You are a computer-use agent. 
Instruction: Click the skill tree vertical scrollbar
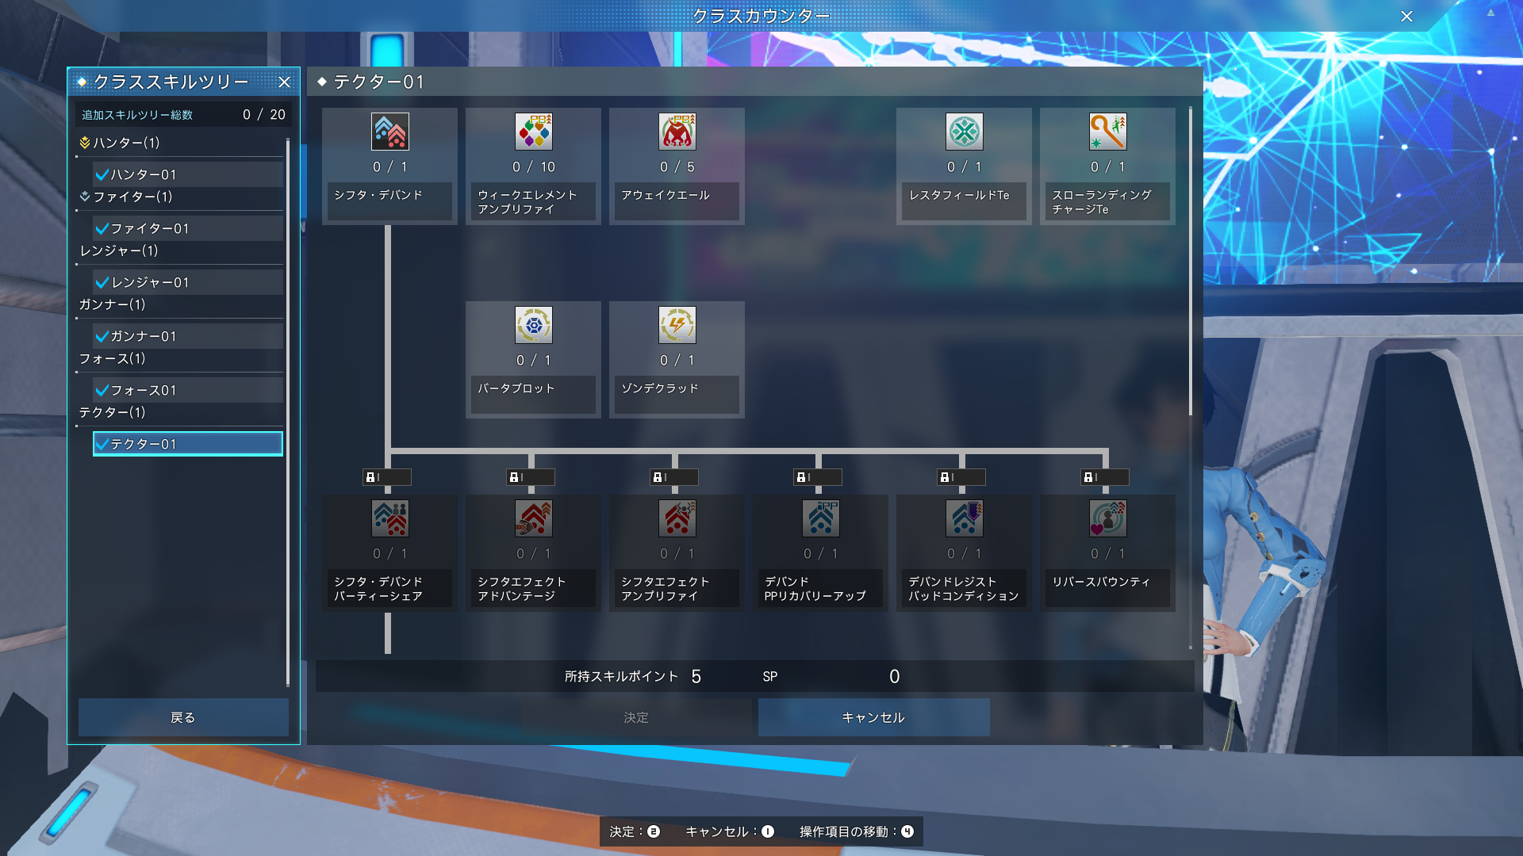1190,262
